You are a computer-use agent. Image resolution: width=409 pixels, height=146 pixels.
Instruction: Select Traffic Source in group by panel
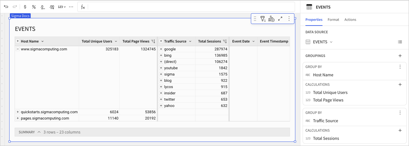[x=325, y=121]
